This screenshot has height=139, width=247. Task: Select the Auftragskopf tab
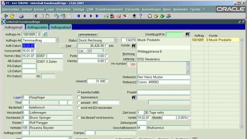14,27
